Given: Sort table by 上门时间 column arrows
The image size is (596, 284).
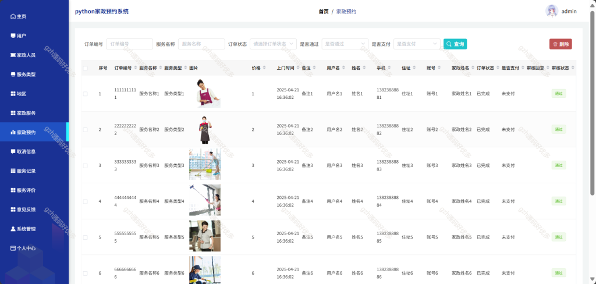Looking at the screenshot, I should click(297, 68).
